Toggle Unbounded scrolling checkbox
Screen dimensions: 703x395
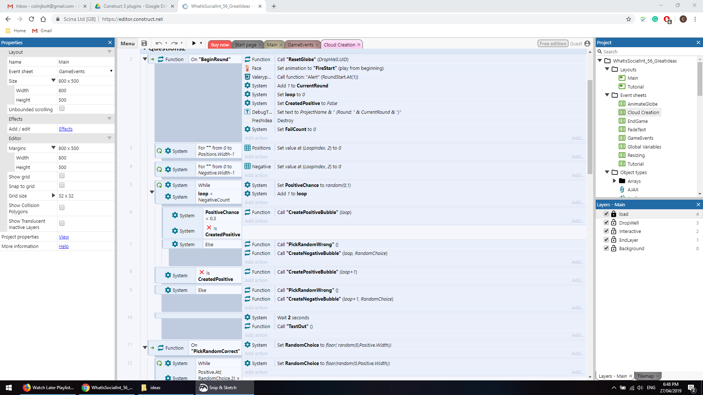(62, 109)
